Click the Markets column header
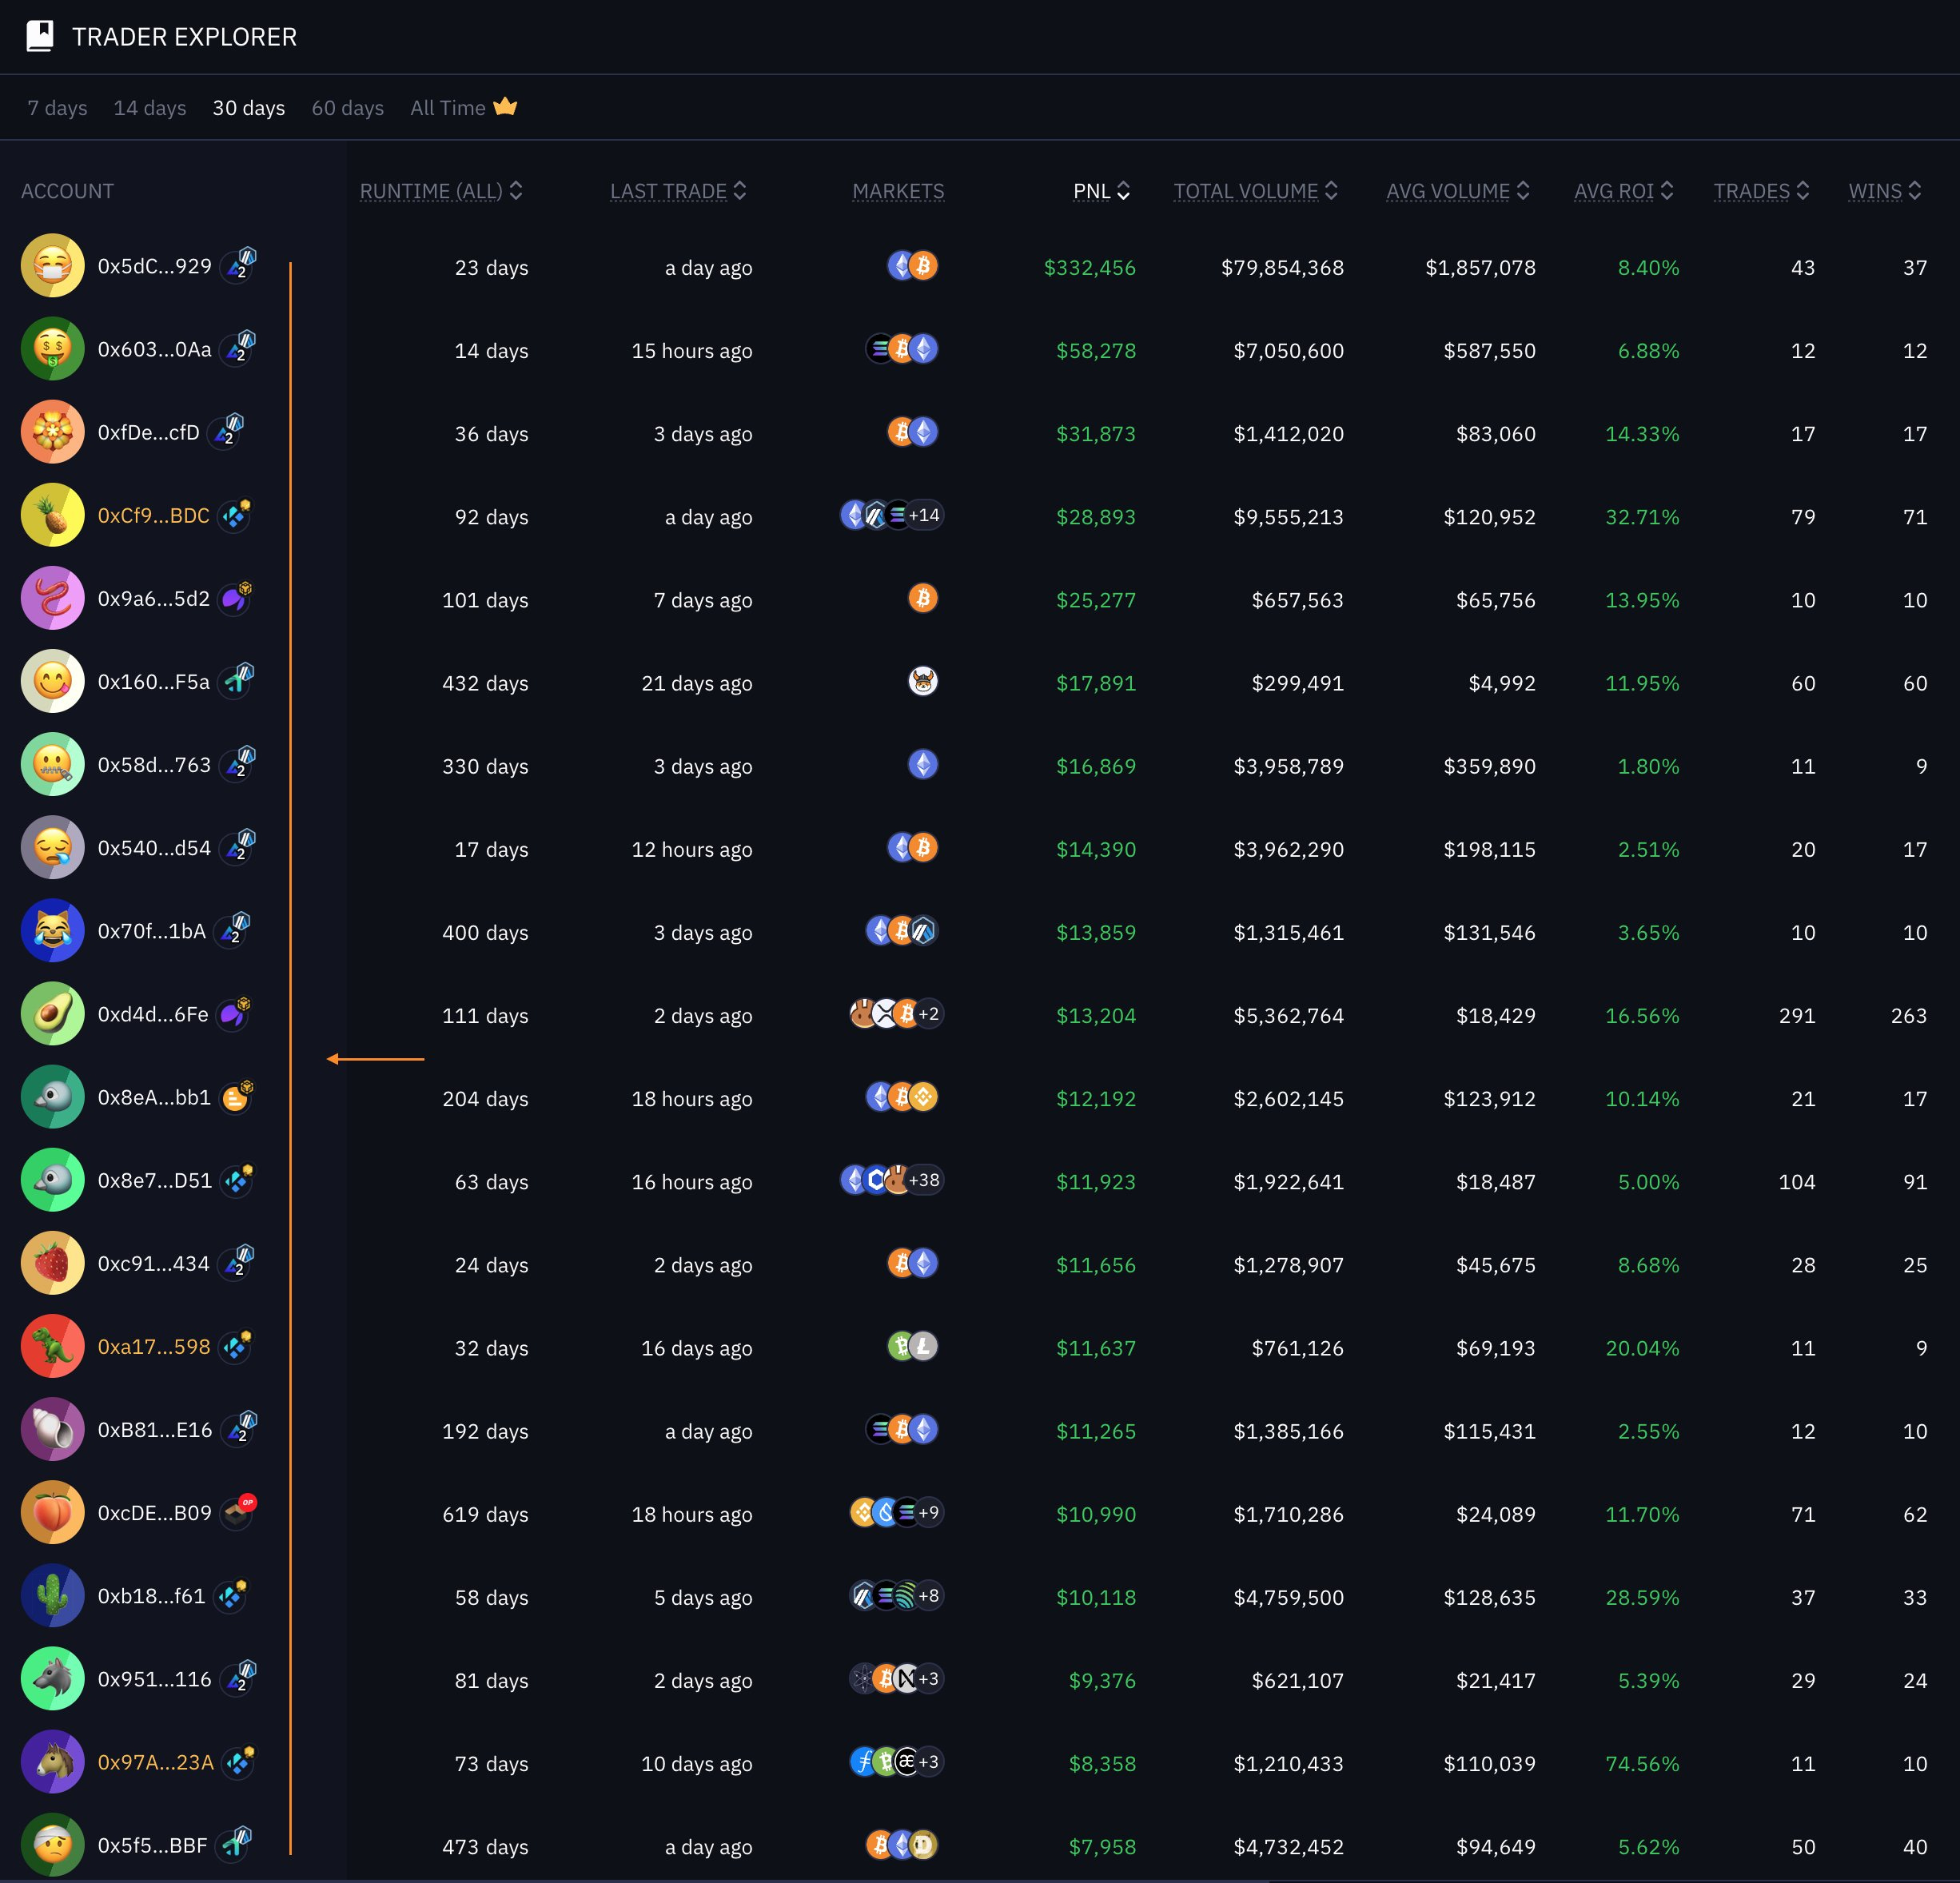 click(x=898, y=191)
